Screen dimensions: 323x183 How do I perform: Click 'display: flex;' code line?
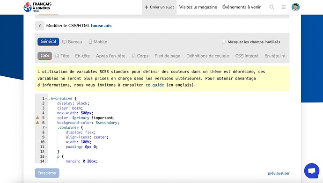(x=81, y=132)
